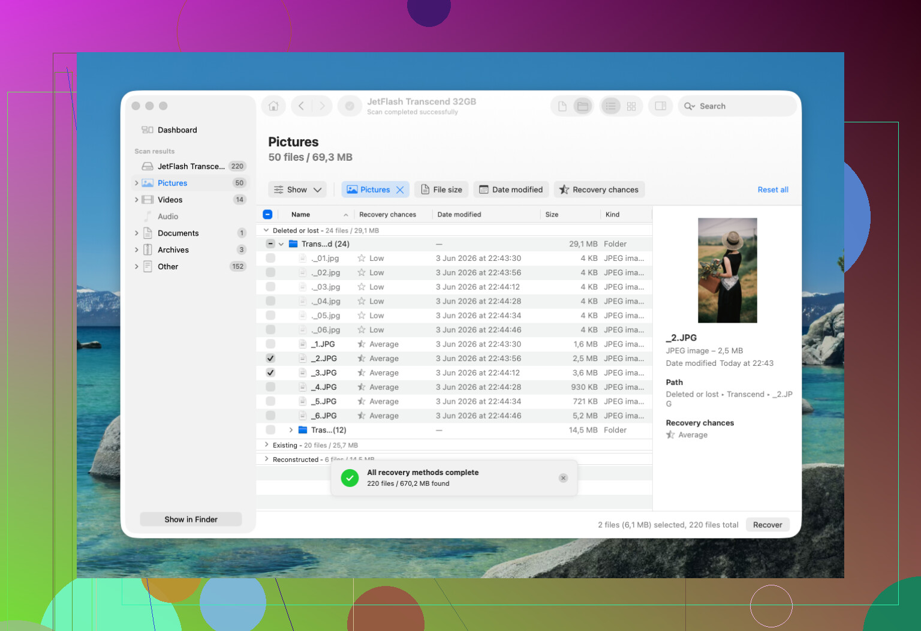Click the _2.JPG file icon in list
Image resolution: width=921 pixels, height=631 pixels.
click(x=303, y=359)
